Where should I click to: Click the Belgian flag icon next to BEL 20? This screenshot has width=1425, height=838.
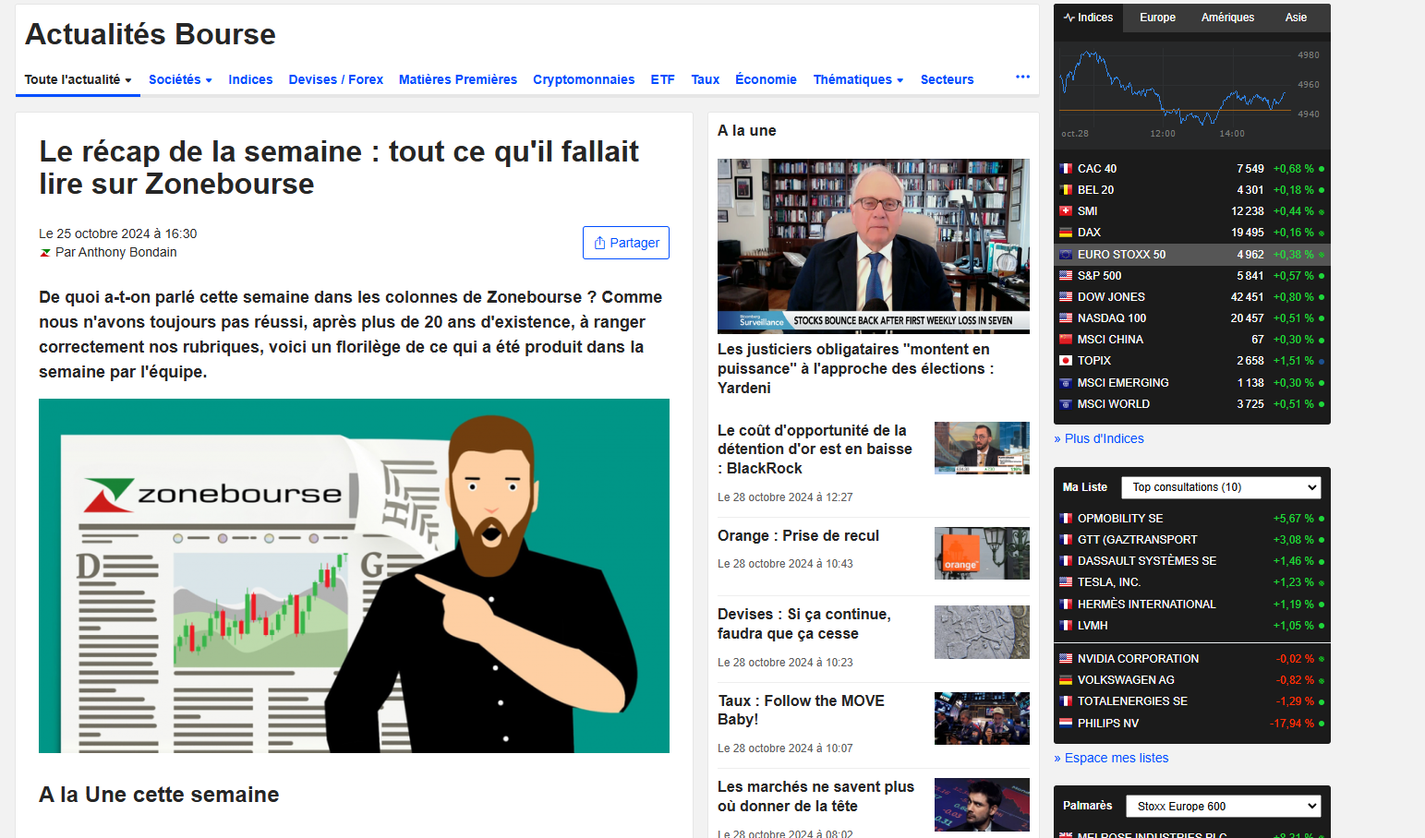tap(1066, 190)
